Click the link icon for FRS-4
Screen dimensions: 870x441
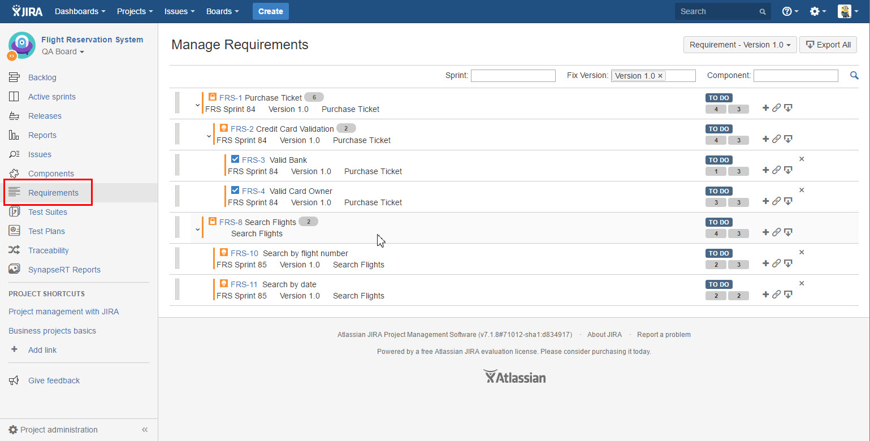(777, 201)
